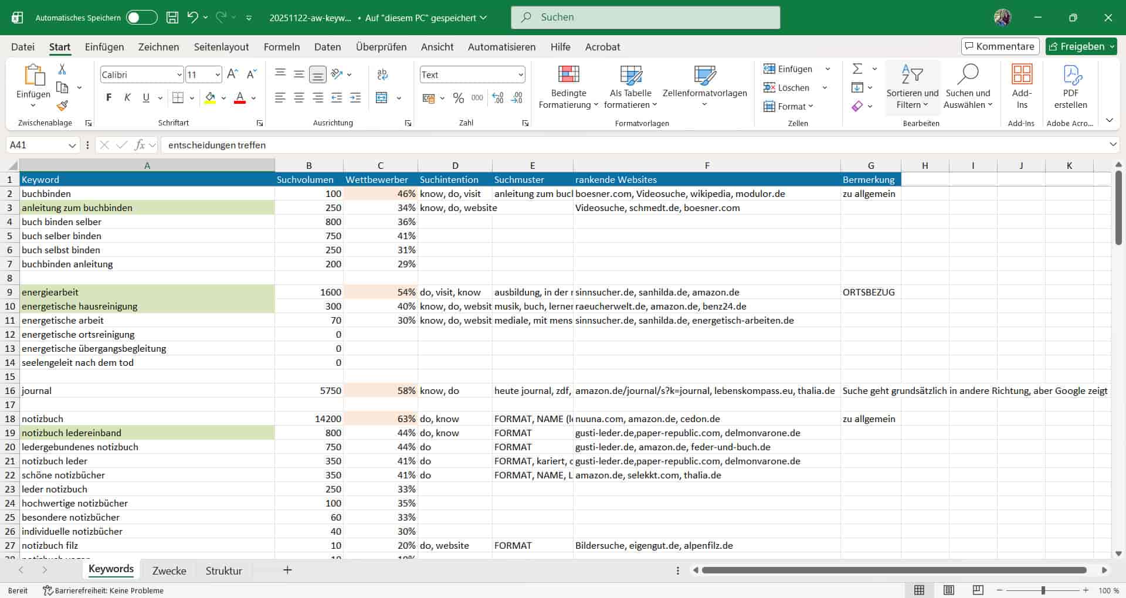The image size is (1126, 598).
Task: Open the Formeln ribbon tab
Action: point(281,47)
